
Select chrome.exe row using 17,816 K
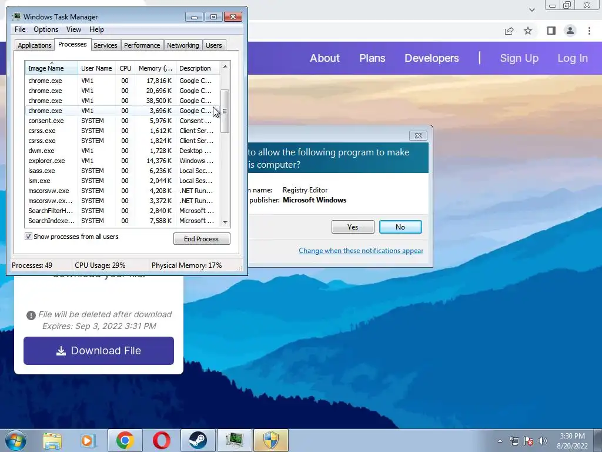(122, 81)
